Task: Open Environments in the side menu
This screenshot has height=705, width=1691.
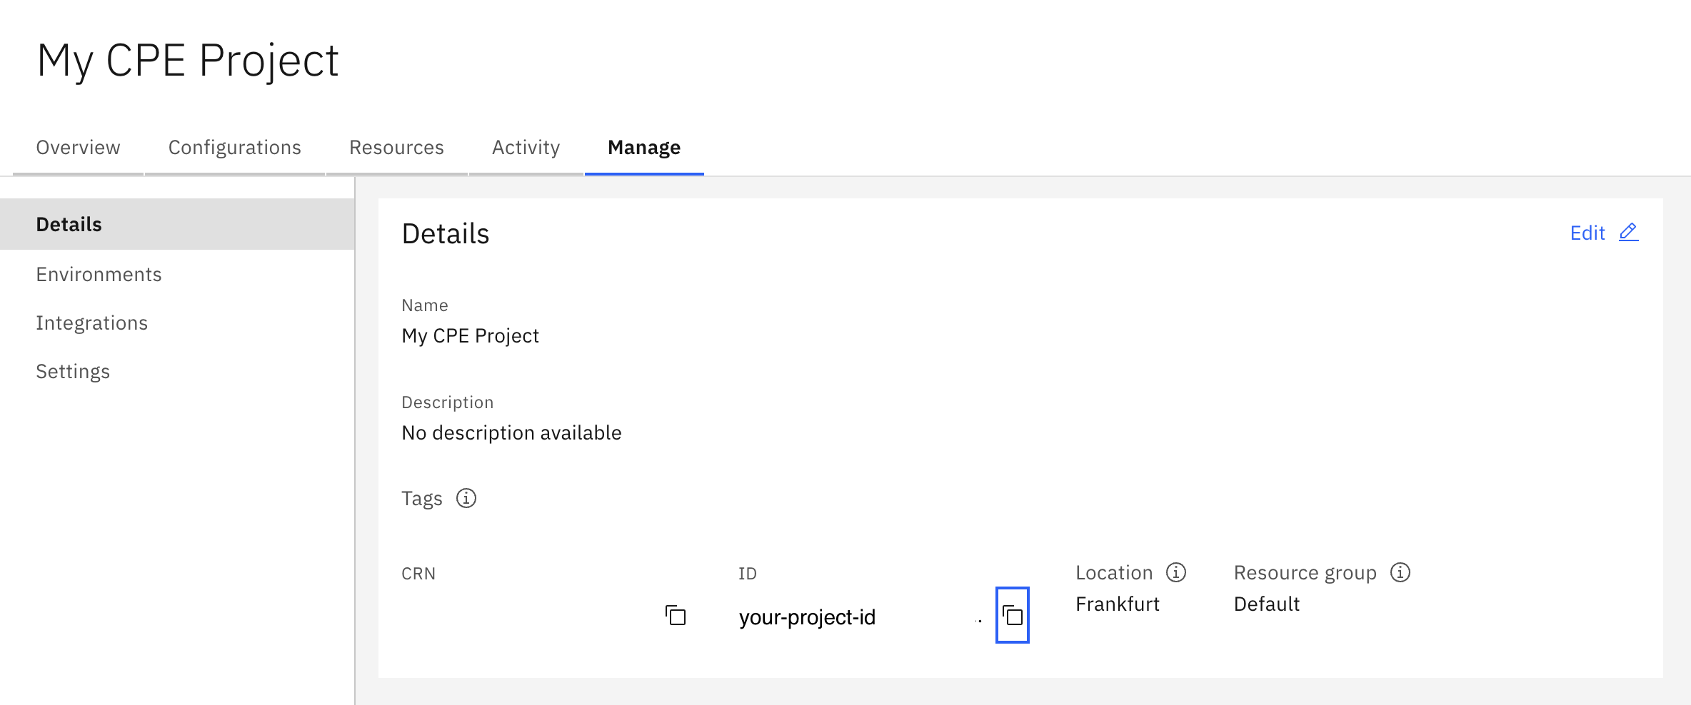Action: tap(177, 274)
